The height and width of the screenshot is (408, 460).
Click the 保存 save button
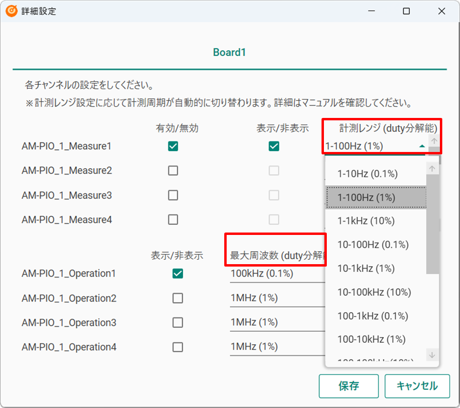pos(349,386)
